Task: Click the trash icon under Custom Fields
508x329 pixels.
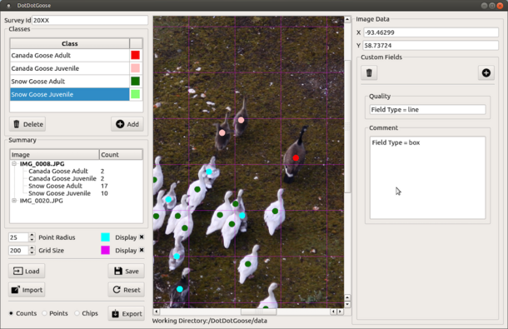Action: tap(369, 72)
